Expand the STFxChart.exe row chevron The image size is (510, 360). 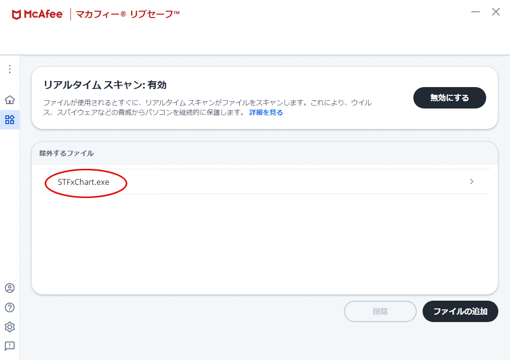pos(472,181)
